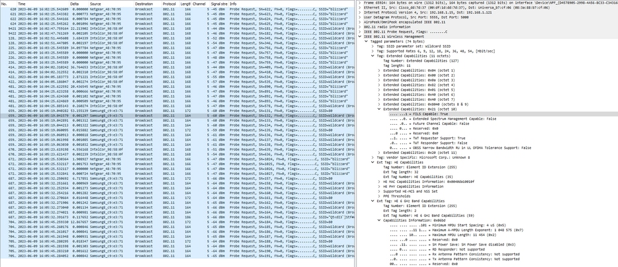Select Netgear packet with SN=1024
Viewport: 618px width, 267px height.
(x=178, y=159)
